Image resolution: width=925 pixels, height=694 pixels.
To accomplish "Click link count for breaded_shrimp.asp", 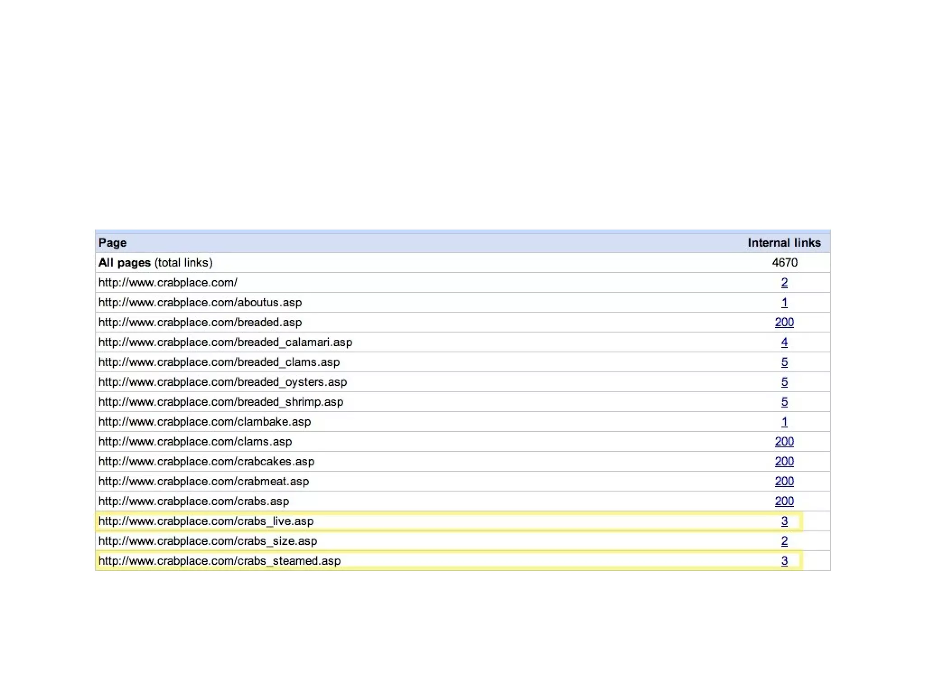I will point(784,402).
